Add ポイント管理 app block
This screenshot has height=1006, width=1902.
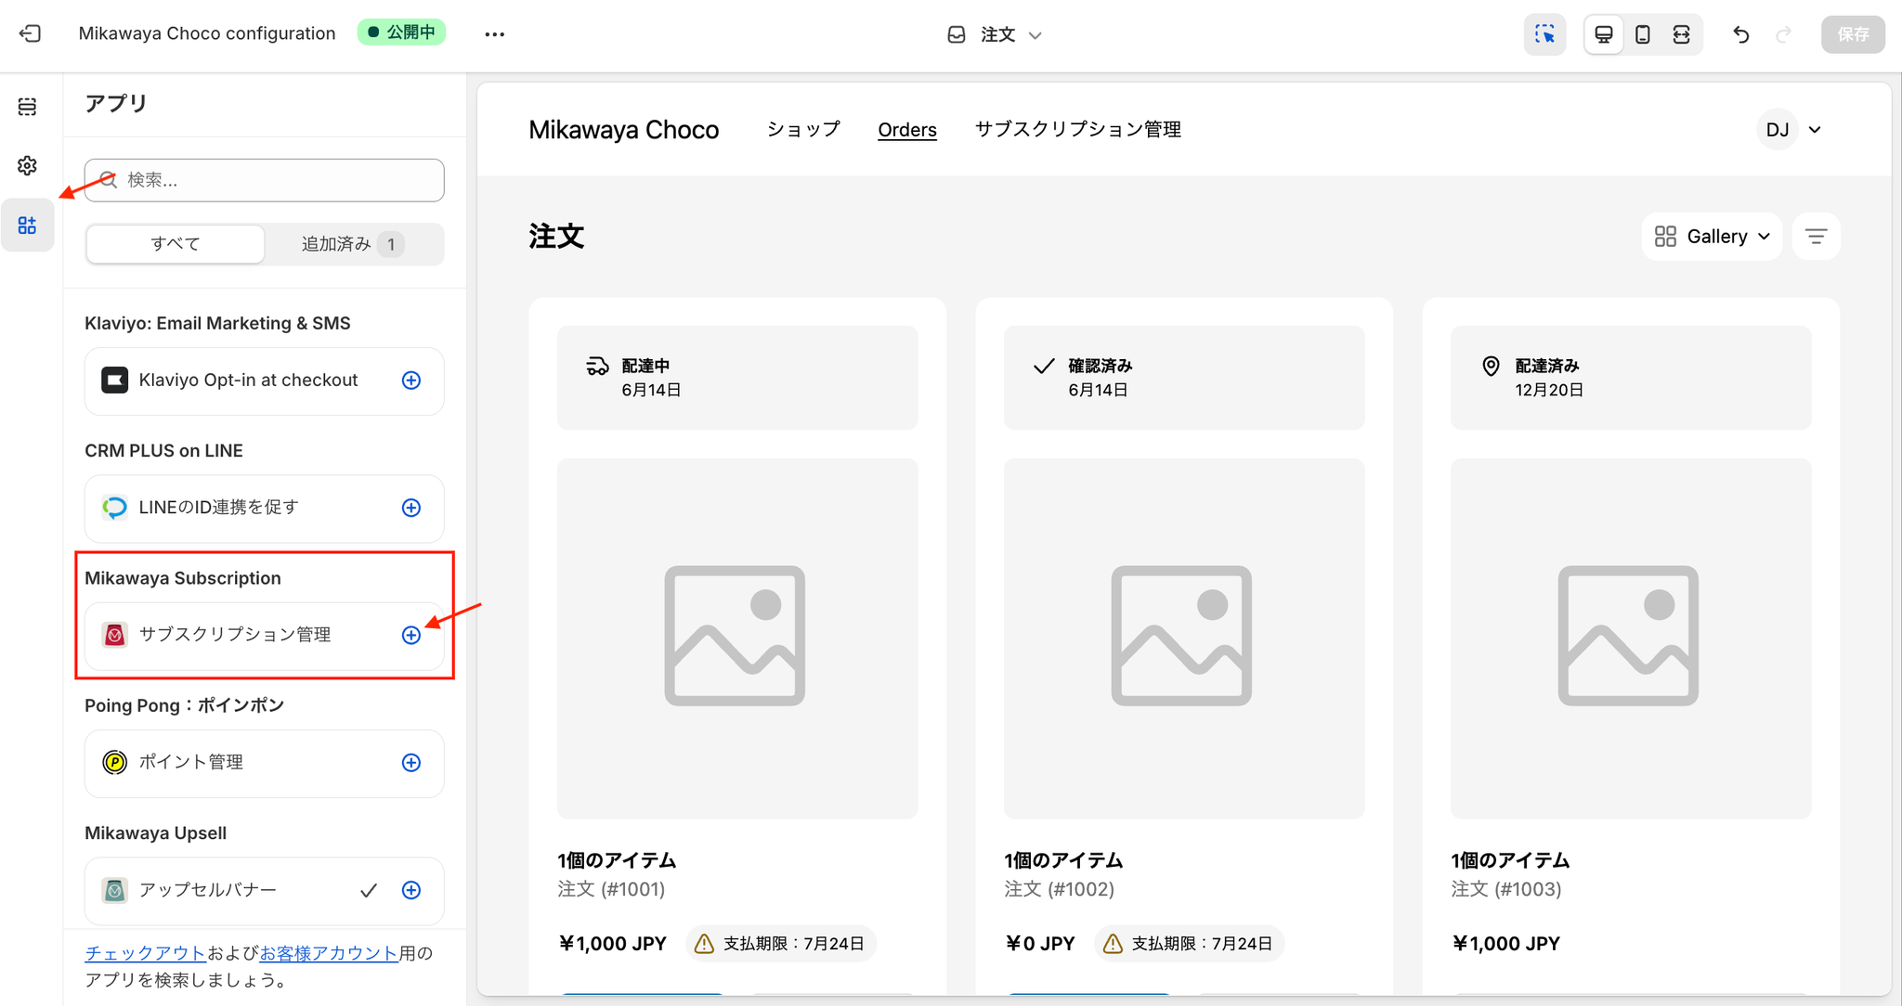411,763
